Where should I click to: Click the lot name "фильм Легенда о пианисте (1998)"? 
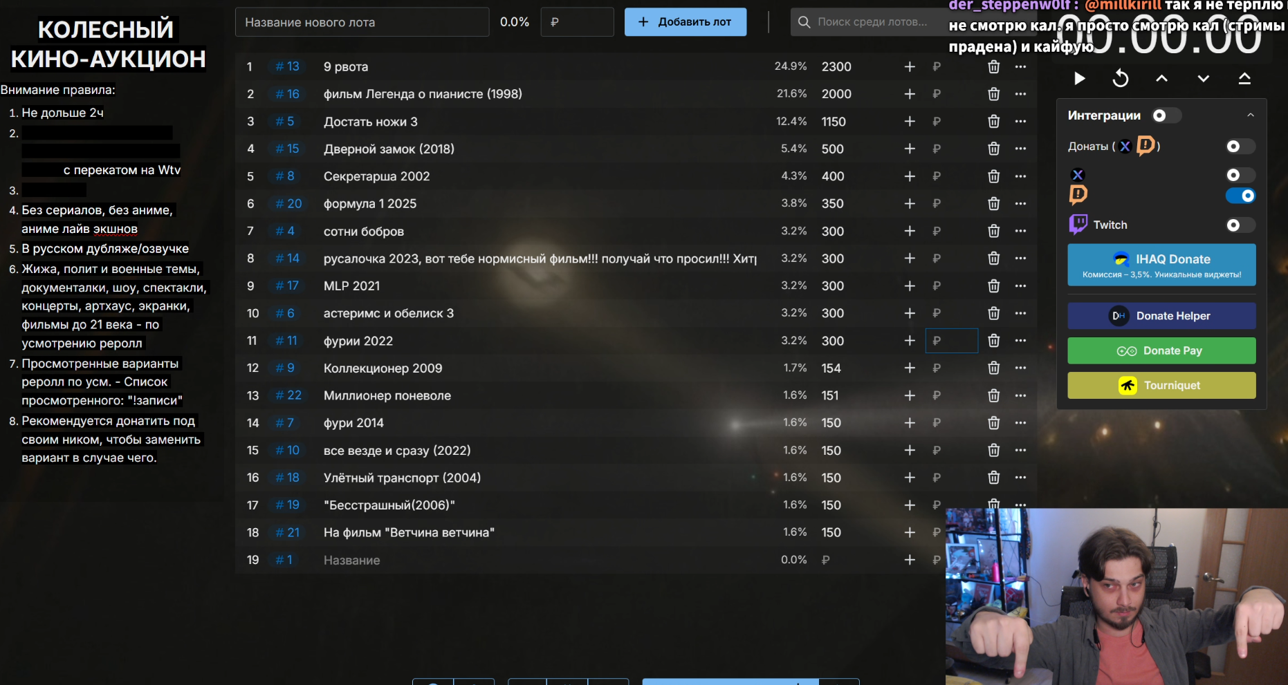click(423, 94)
